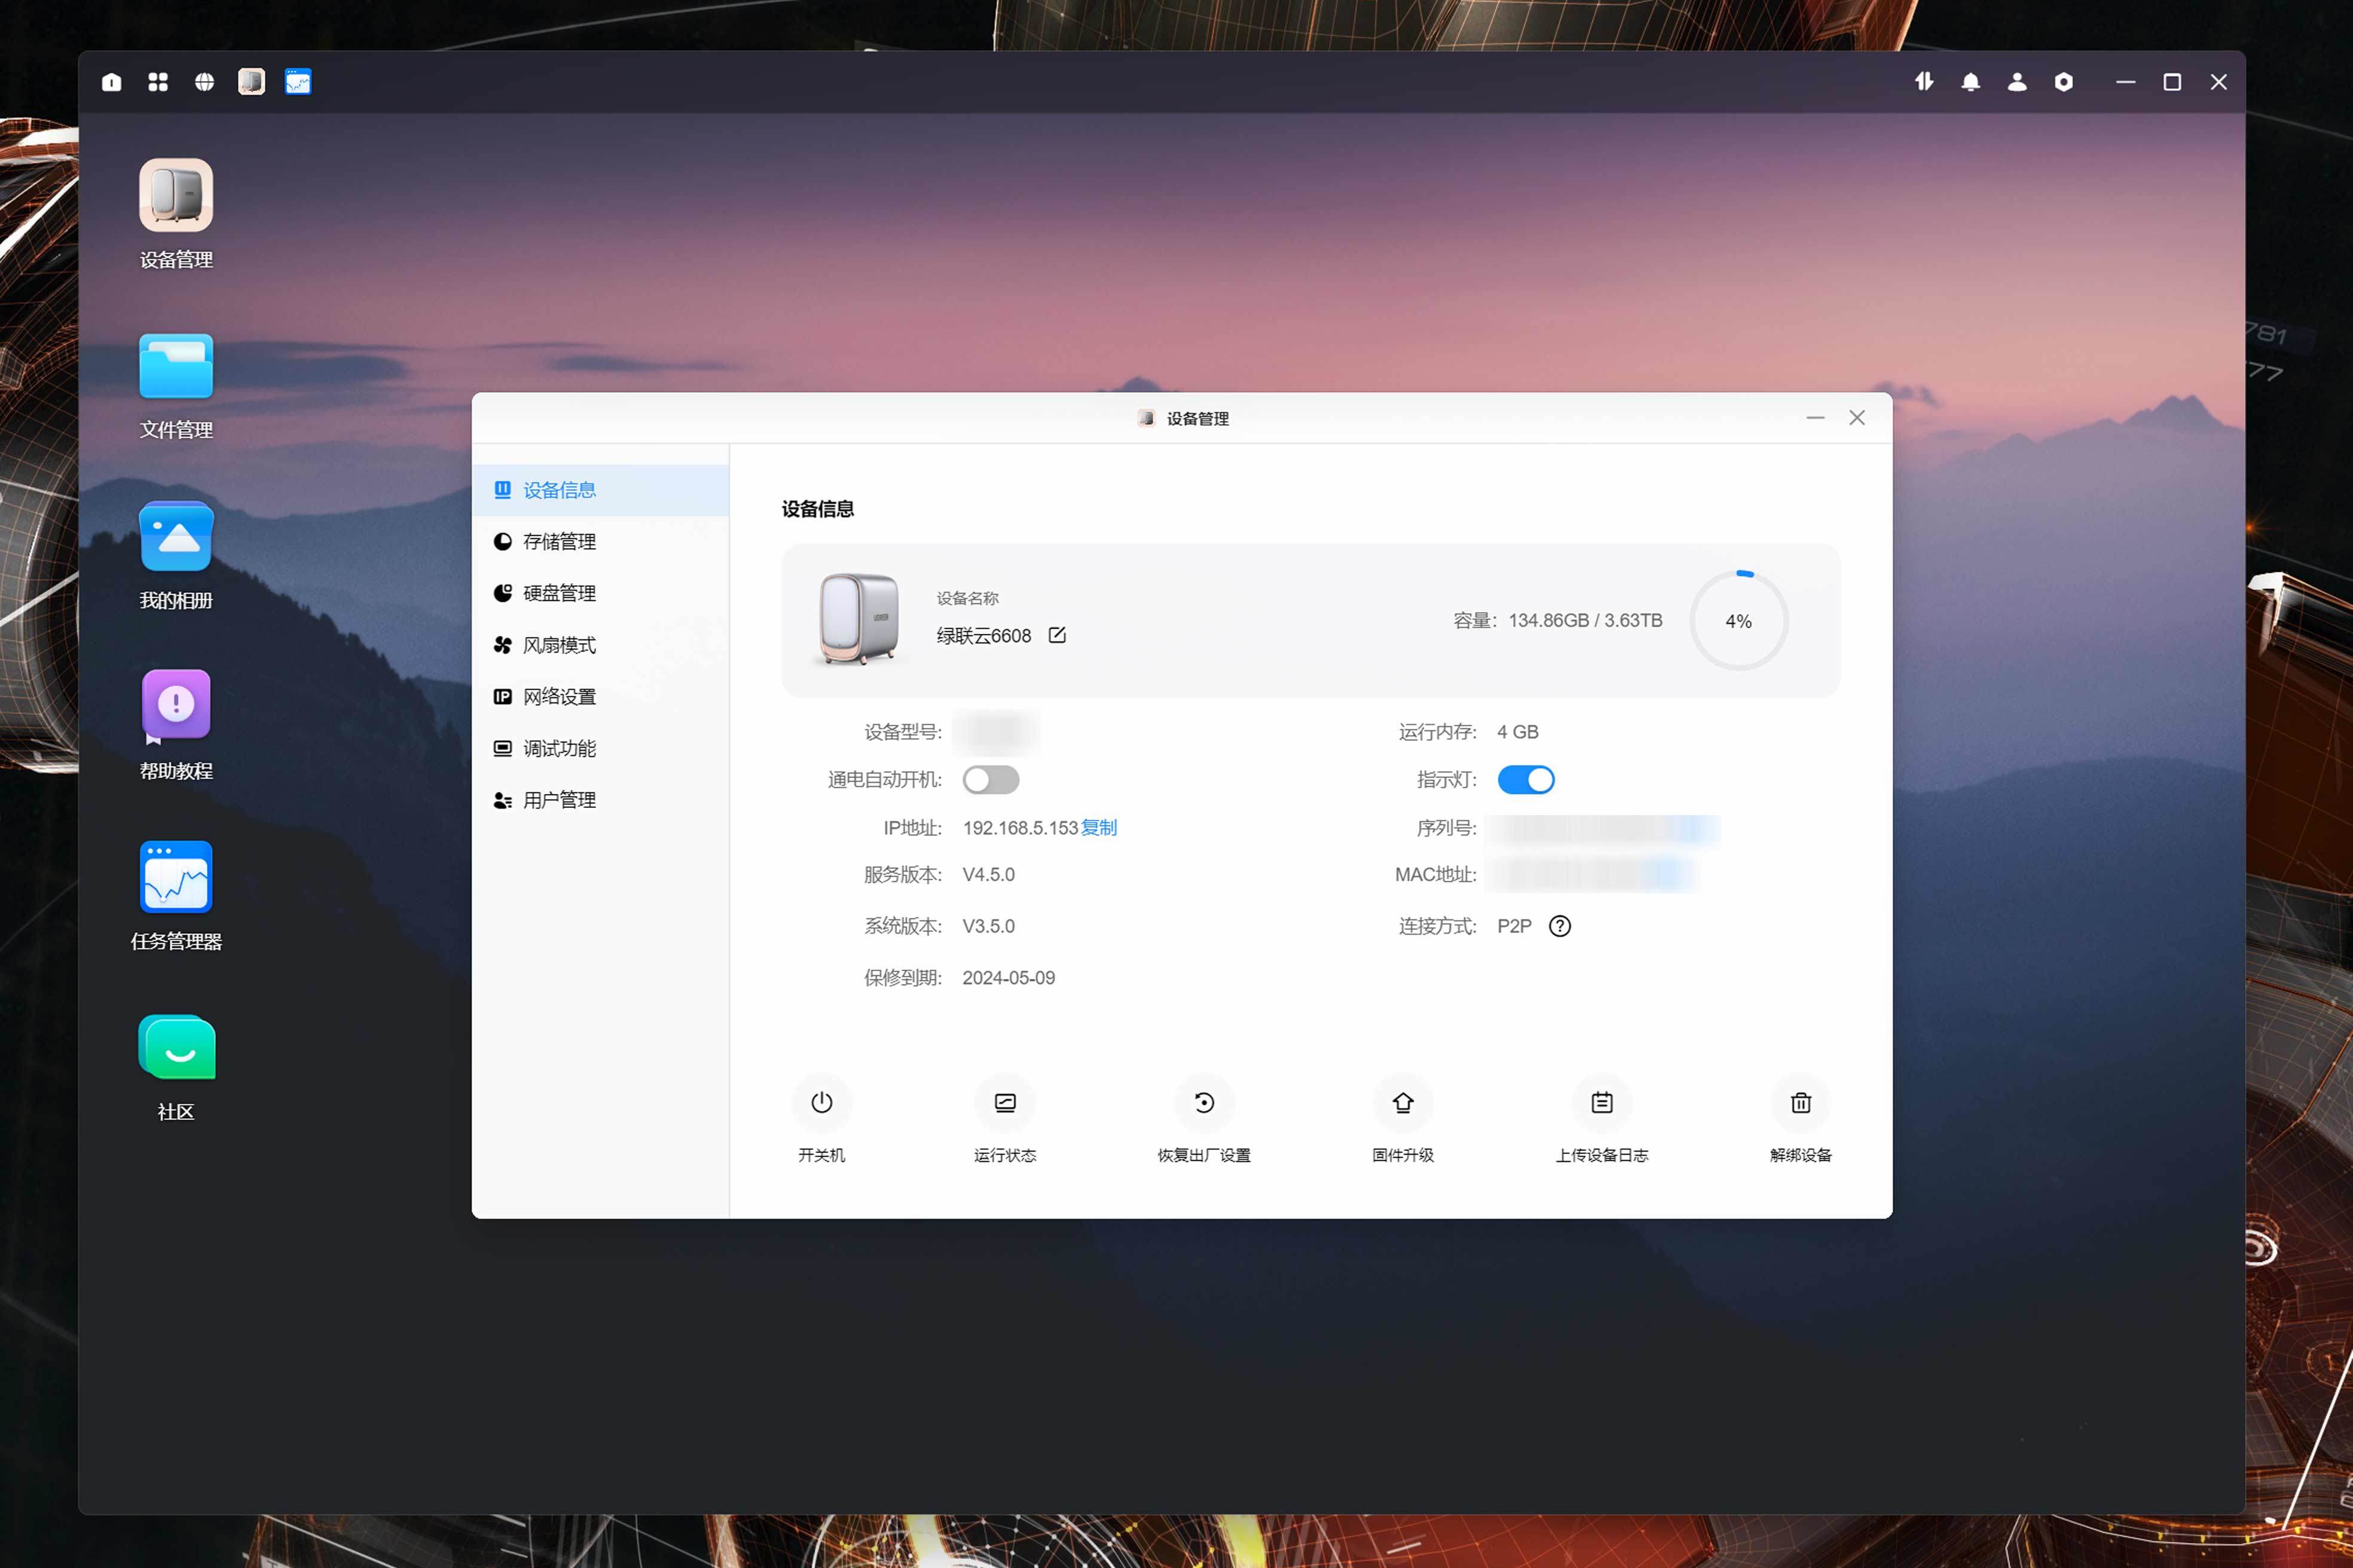This screenshot has width=2353, height=1568.
Task: Open the running status monitor icon
Action: coord(1004,1102)
